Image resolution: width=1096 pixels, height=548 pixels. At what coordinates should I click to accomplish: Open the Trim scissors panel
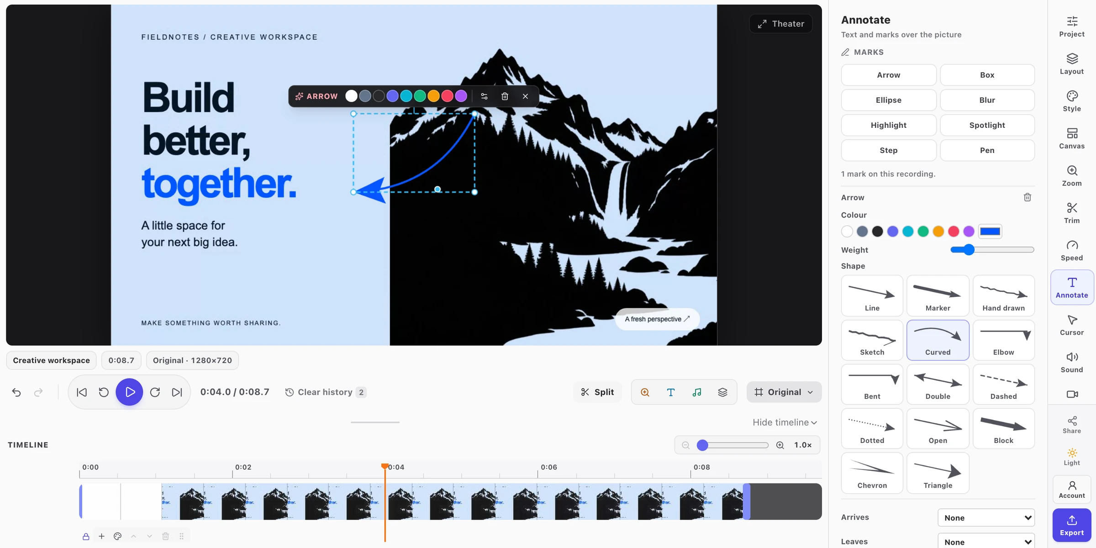(1072, 213)
